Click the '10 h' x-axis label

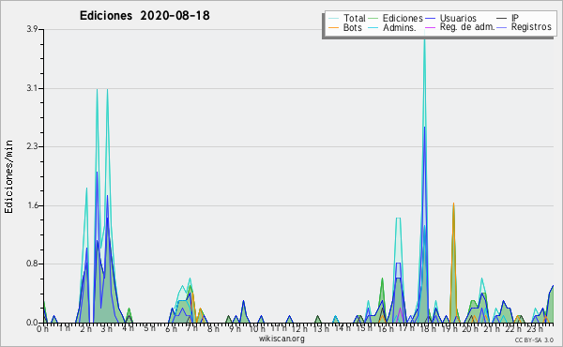coord(257,329)
